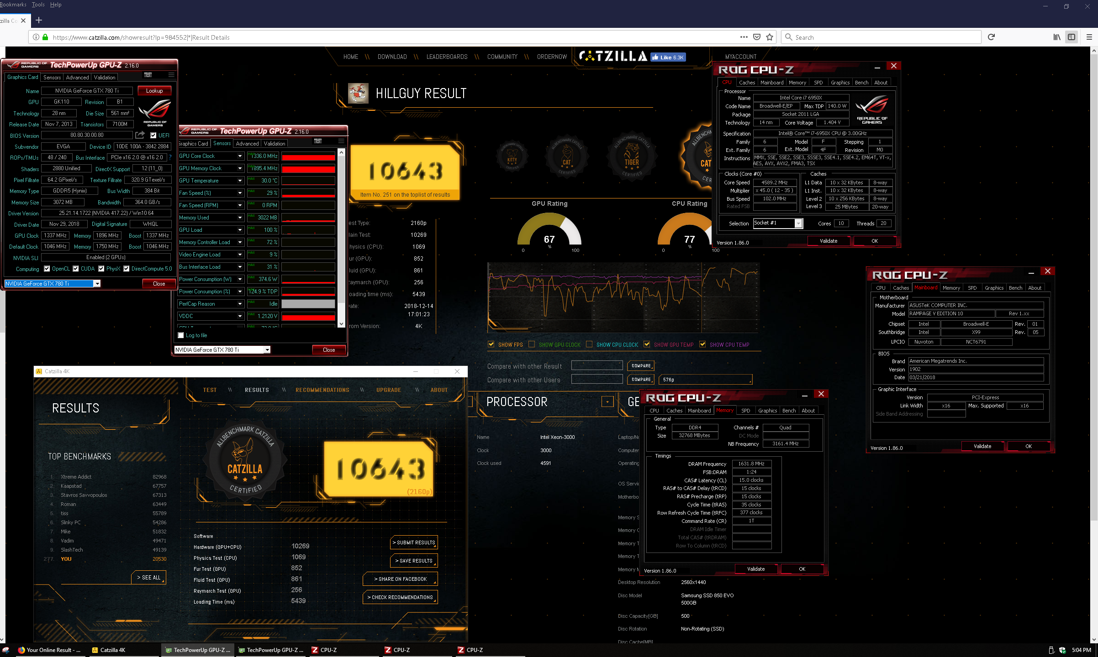Click the security shield icon in system tray
Screen dimensions: 1098x657
[1062, 650]
